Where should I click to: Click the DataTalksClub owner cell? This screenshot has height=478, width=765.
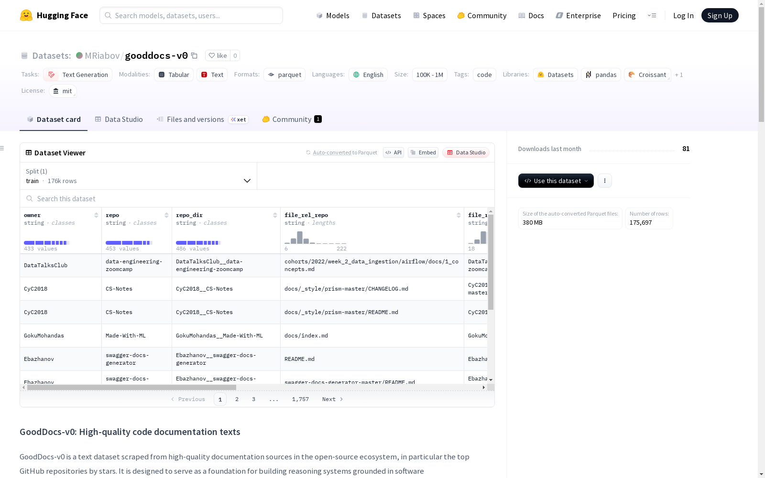pos(61,265)
